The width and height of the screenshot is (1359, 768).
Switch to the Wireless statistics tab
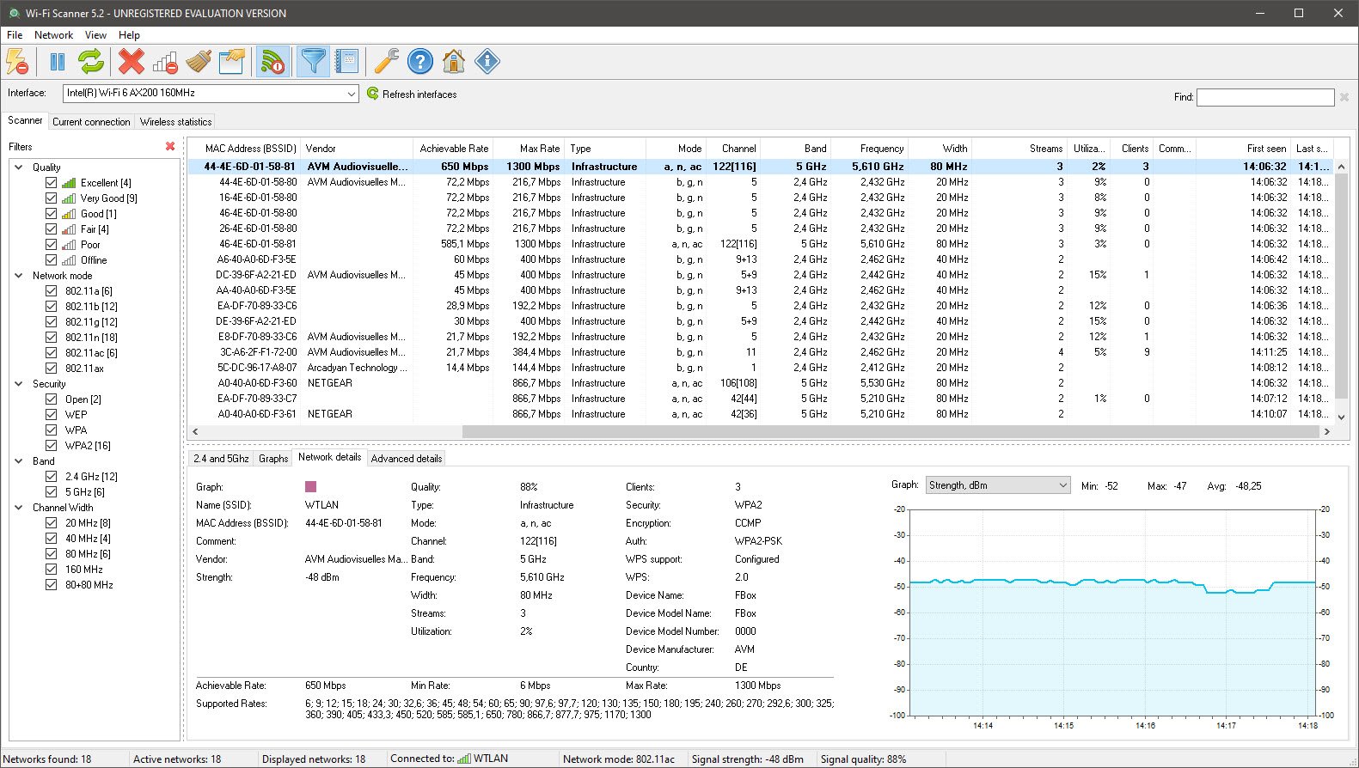click(x=175, y=122)
